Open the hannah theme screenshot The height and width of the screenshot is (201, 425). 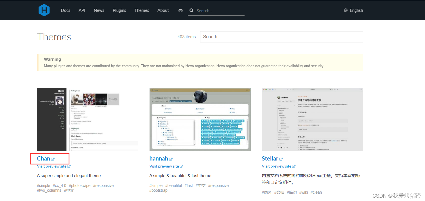(200, 119)
